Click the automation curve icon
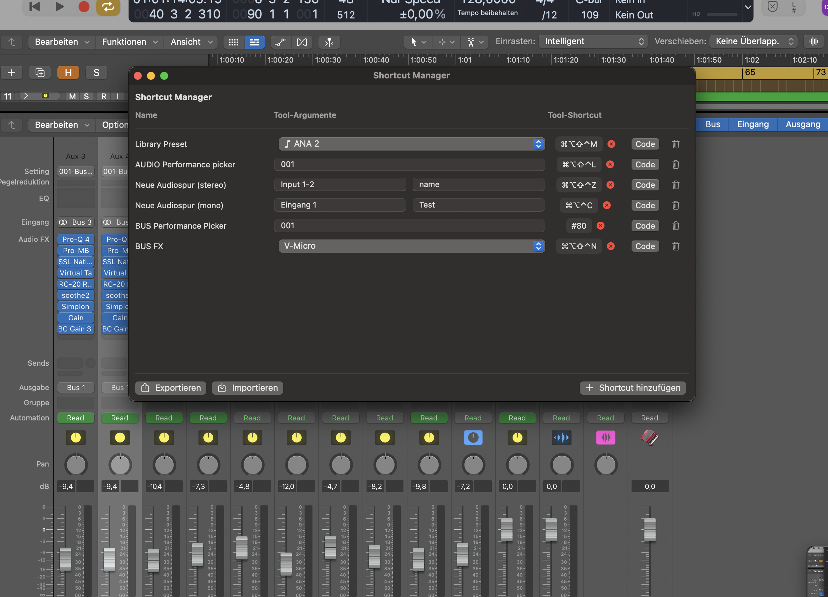This screenshot has height=597, width=828. click(x=281, y=42)
